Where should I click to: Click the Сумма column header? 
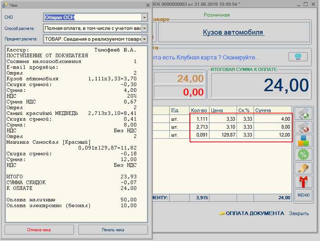click(x=273, y=110)
